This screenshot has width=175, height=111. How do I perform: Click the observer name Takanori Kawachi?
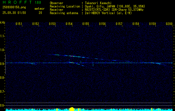[98, 3]
